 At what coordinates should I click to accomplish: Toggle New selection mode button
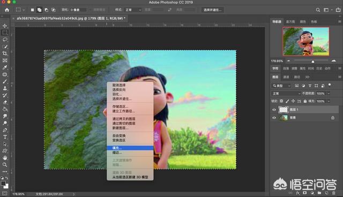[x=32, y=10]
